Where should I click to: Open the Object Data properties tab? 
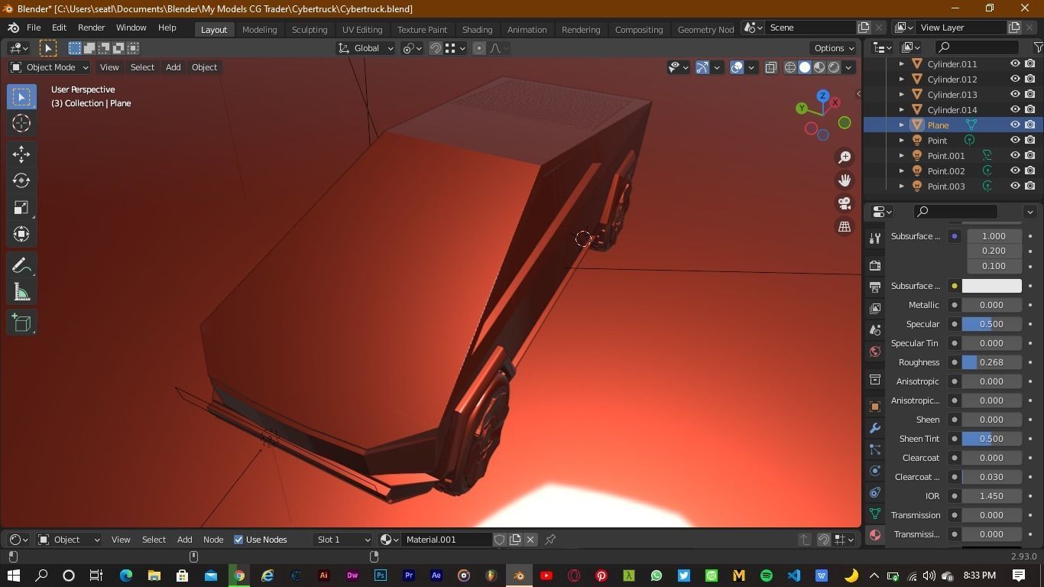[x=875, y=514]
